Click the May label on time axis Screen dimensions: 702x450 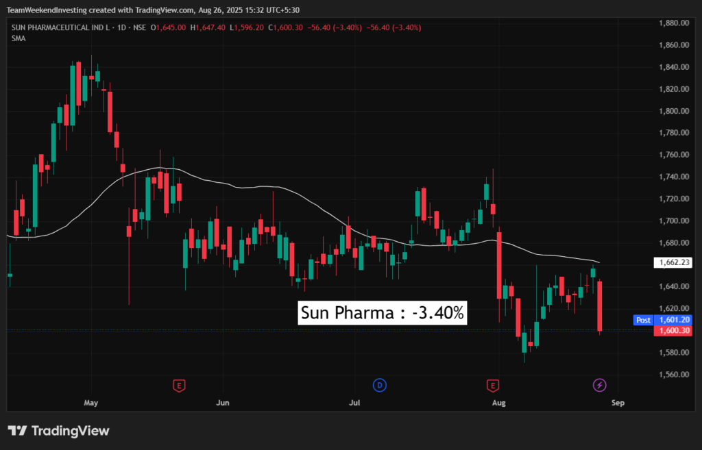point(91,403)
